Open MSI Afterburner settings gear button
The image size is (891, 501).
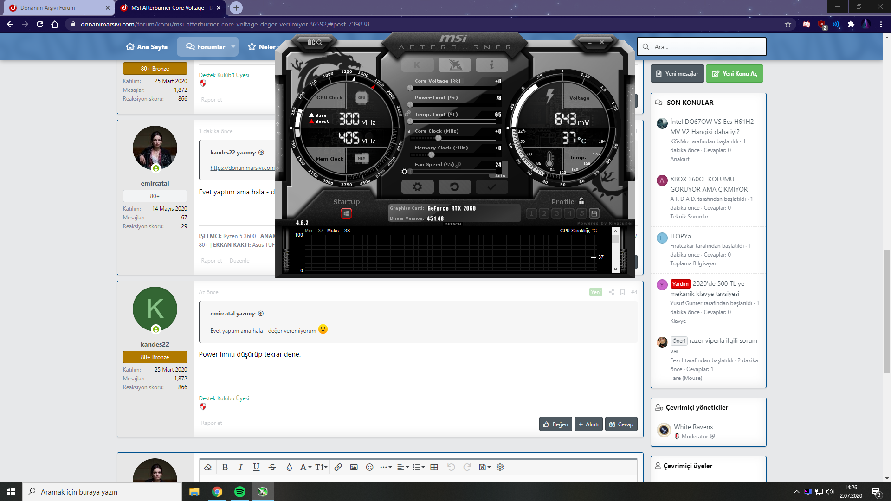(x=417, y=187)
